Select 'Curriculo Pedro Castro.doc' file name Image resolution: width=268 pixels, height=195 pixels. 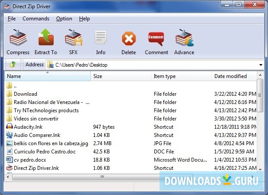[x=45, y=152]
